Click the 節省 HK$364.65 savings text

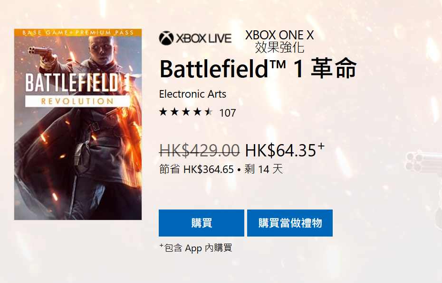[196, 169]
